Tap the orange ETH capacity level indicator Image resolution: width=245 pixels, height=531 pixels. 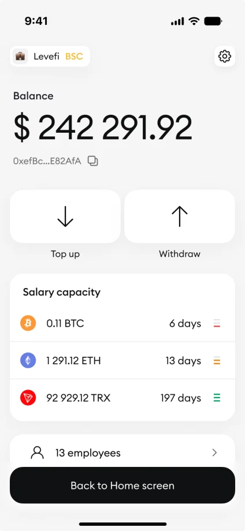[217, 360]
